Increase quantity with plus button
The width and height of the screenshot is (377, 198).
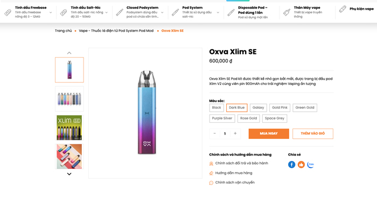pyautogui.click(x=235, y=133)
